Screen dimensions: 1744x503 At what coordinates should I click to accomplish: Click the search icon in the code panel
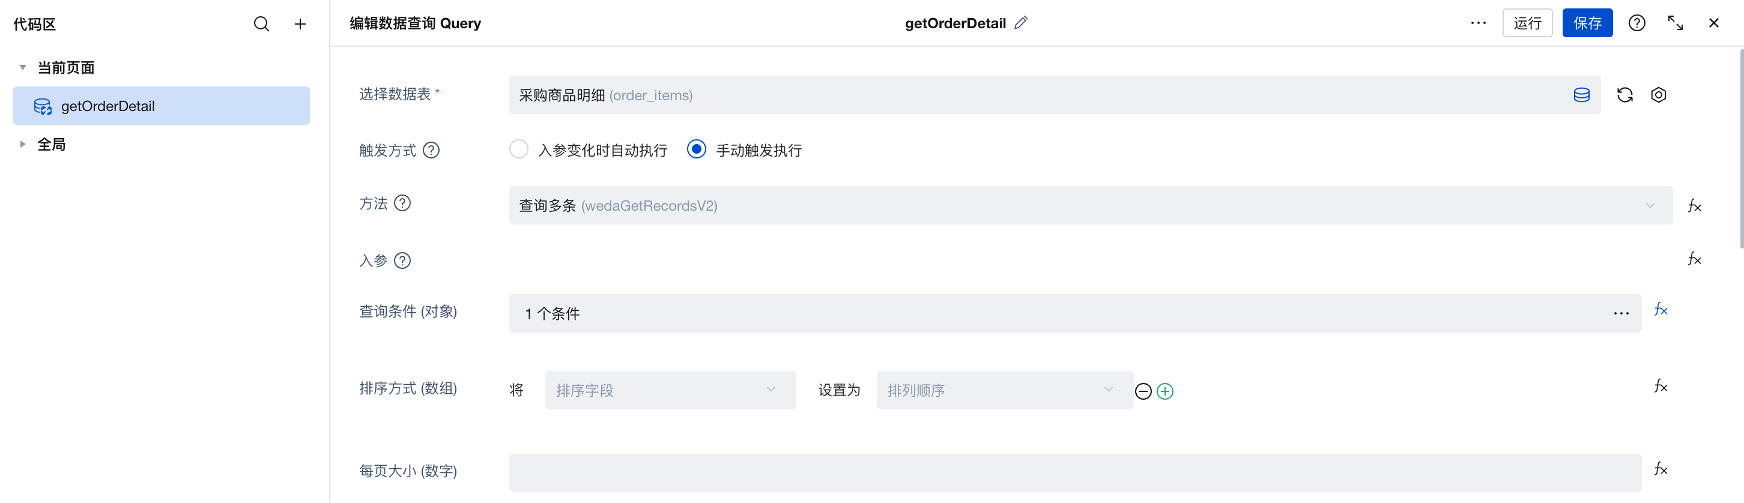click(x=261, y=25)
